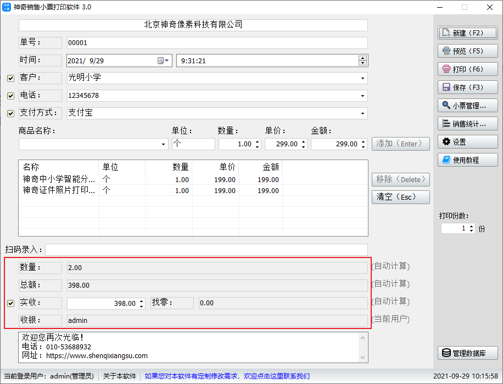
Task: Click the 单价 column header in the table
Action: 216,167
